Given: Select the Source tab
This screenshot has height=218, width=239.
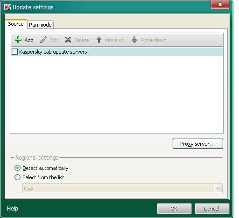Looking at the screenshot, I should (x=16, y=24).
